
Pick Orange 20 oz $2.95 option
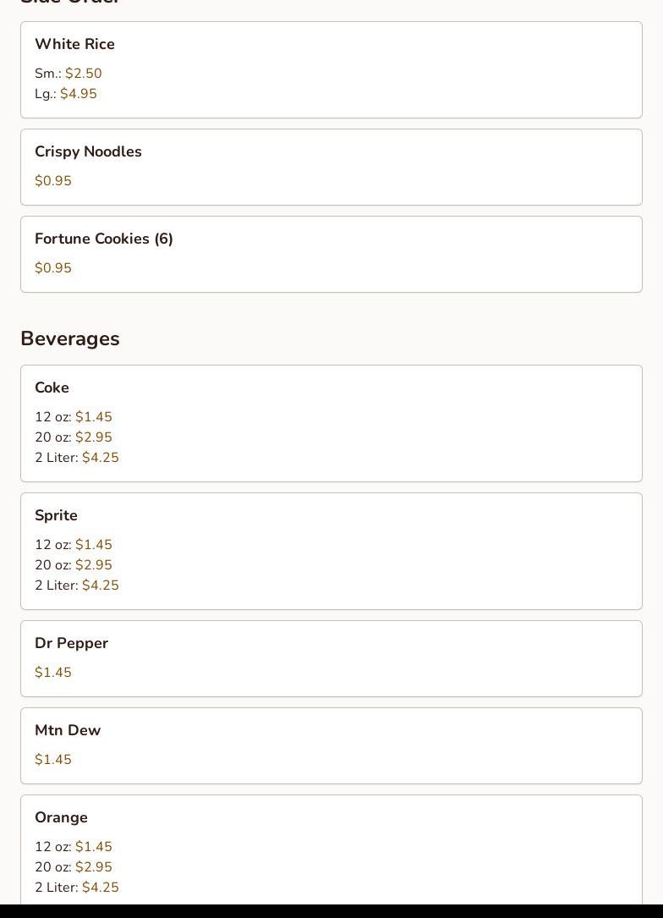coord(73,867)
